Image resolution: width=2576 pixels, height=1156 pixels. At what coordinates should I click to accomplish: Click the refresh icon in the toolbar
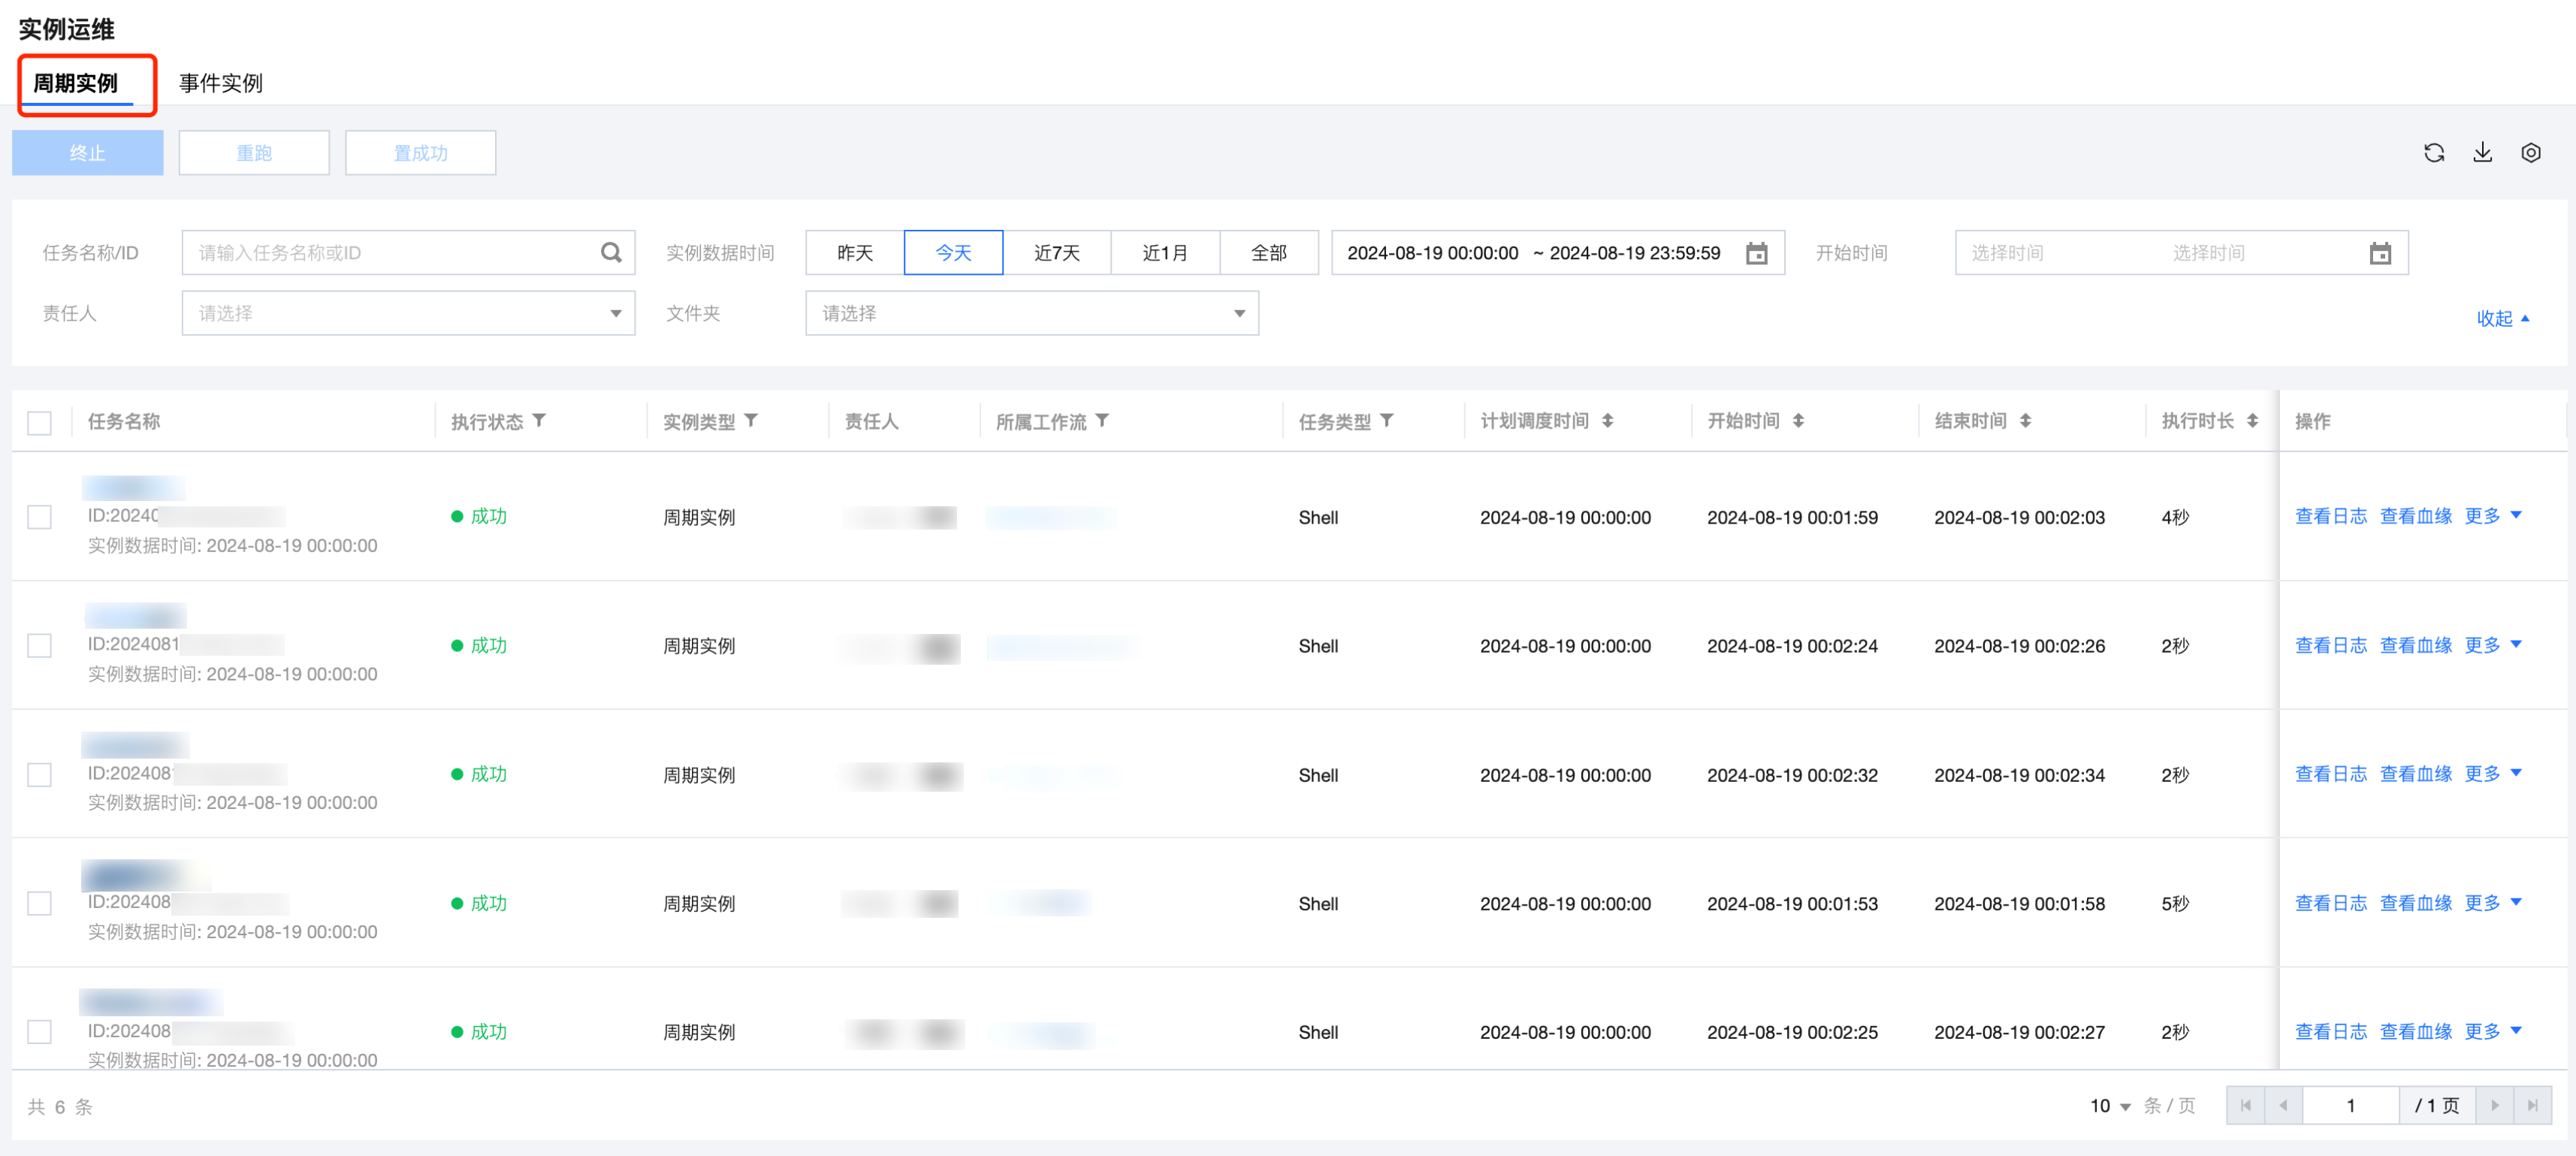pos(2433,153)
